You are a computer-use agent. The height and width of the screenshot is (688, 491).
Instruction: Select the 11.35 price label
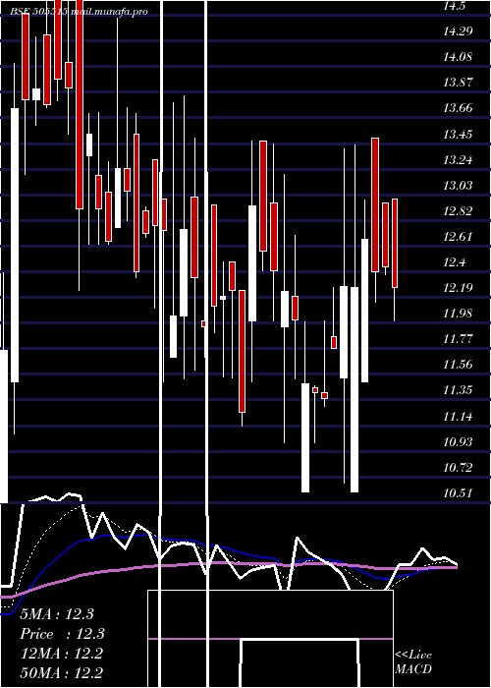click(459, 389)
